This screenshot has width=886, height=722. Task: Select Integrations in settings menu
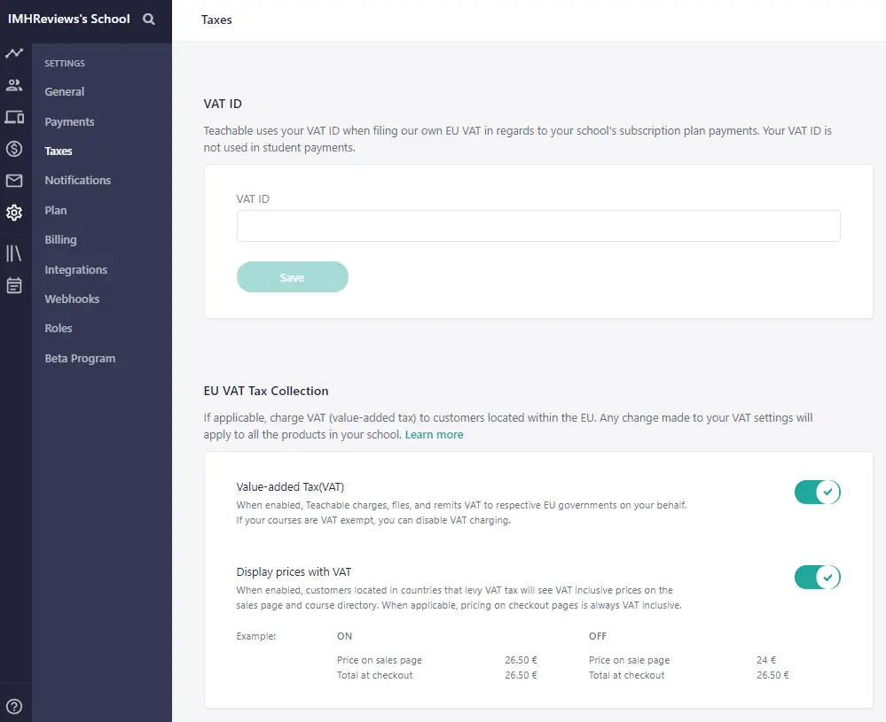(76, 270)
